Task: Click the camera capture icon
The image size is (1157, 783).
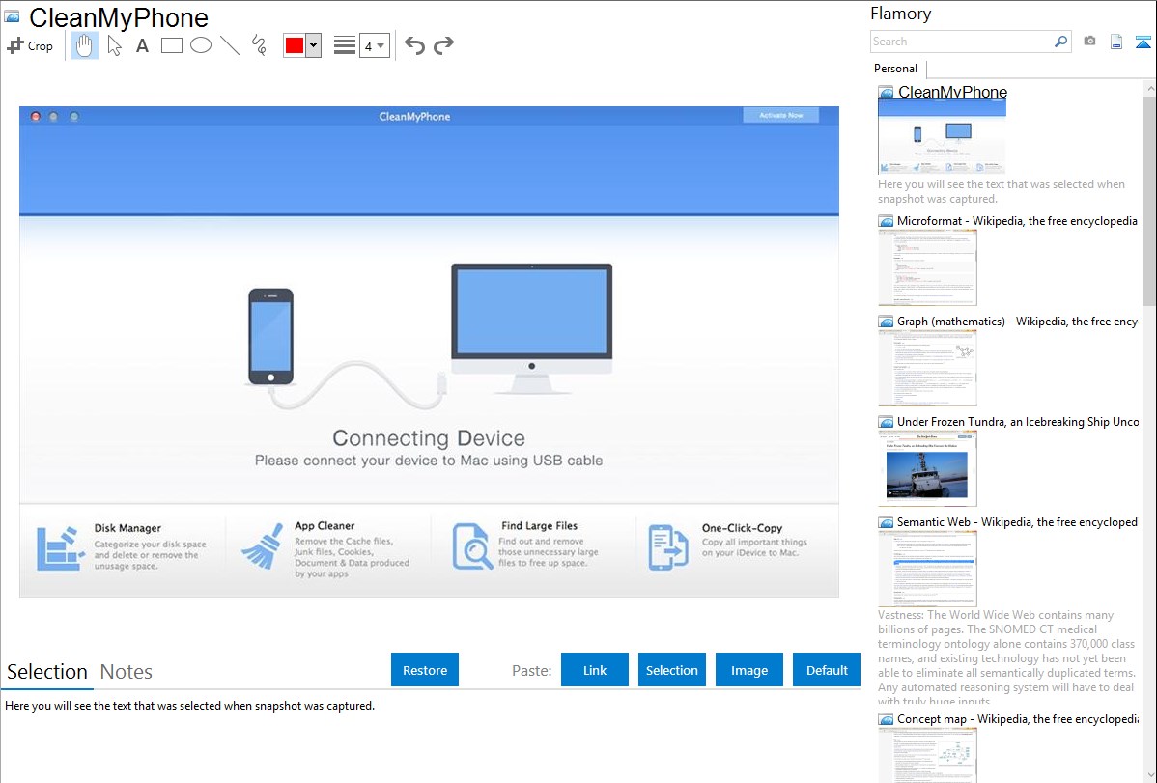Action: coord(1089,42)
